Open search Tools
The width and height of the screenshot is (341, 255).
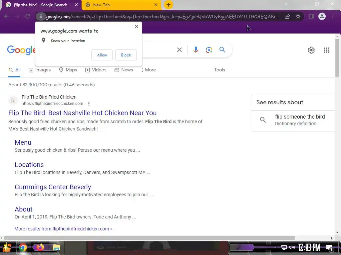pyautogui.click(x=220, y=70)
